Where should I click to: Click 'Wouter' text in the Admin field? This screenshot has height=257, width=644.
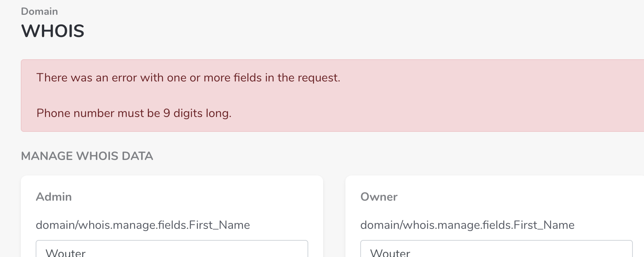pos(65,253)
